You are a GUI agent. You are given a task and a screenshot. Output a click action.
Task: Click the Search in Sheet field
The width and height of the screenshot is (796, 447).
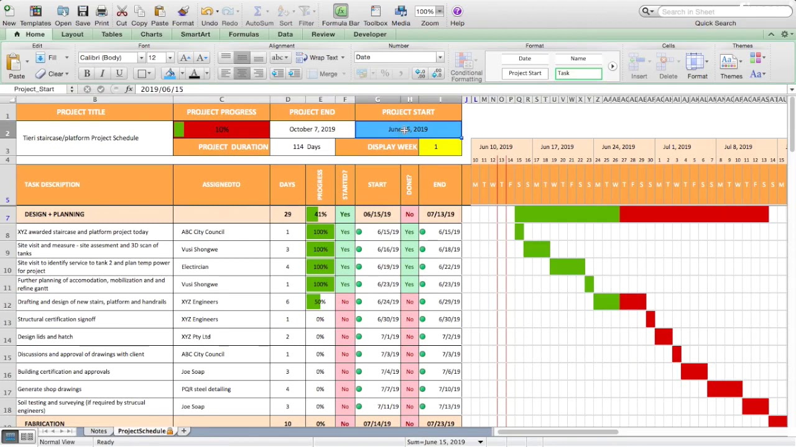724,11
